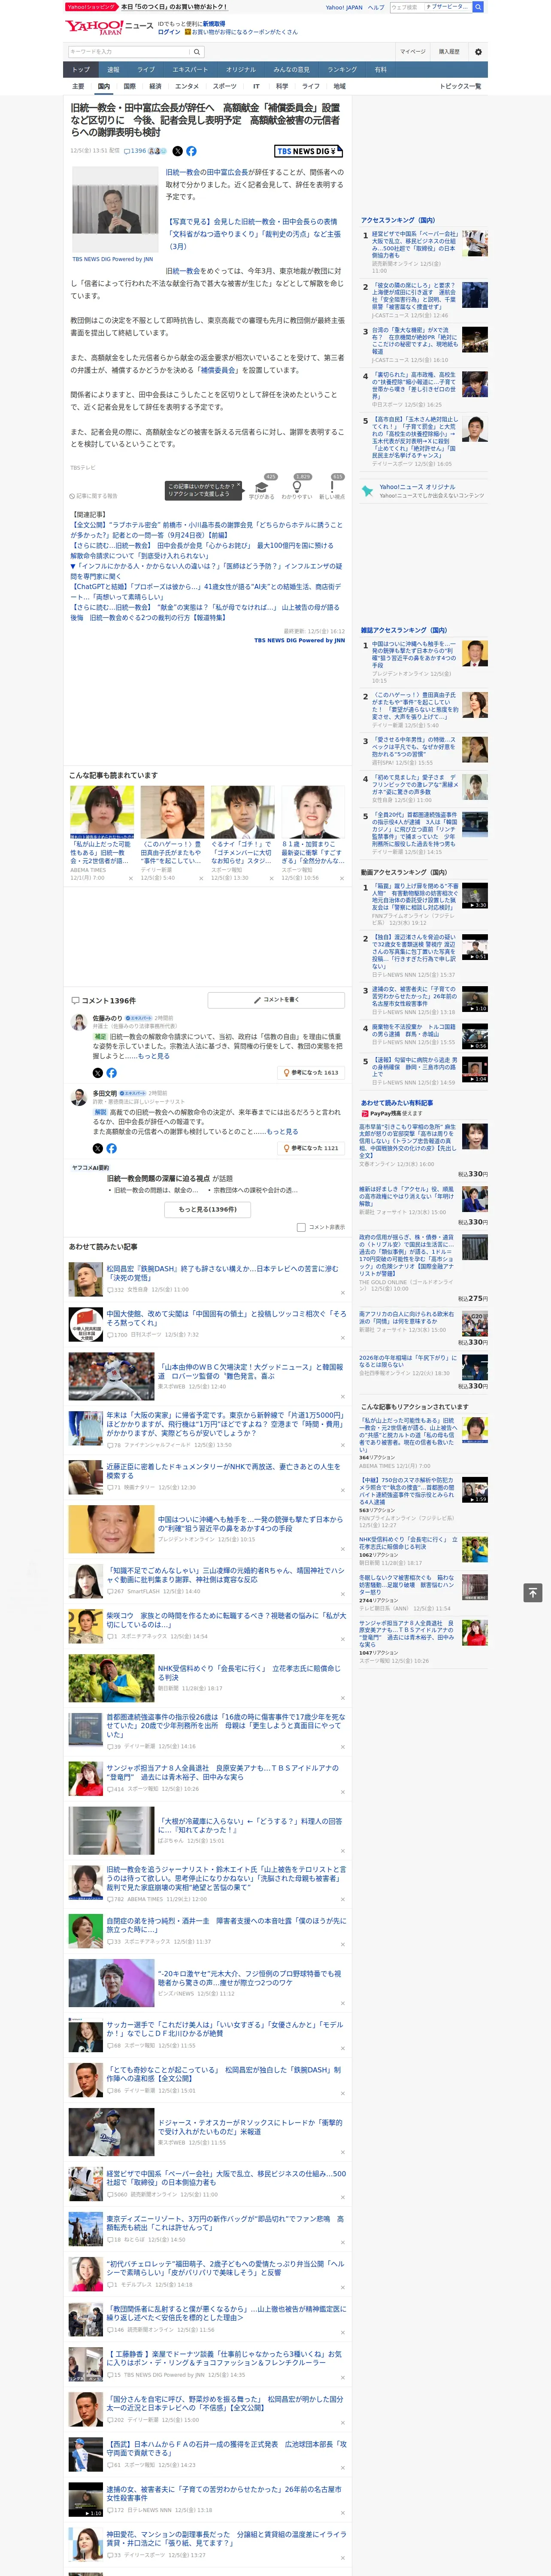551x2576 pixels.
Task: Switch to the 経済 category tab
Action: coord(155,86)
